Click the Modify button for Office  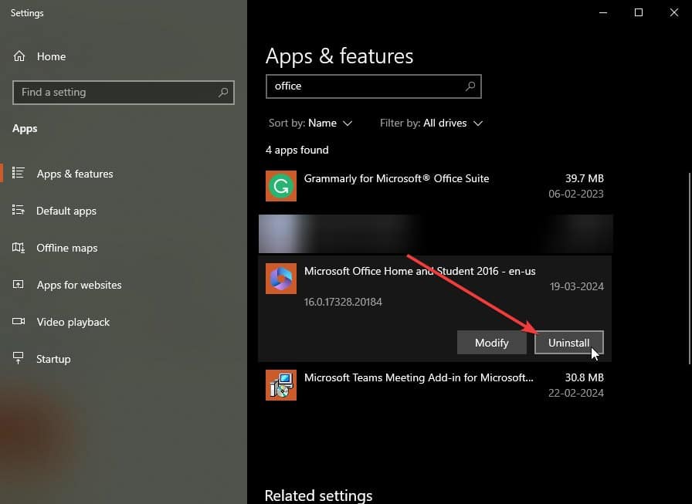click(x=492, y=343)
